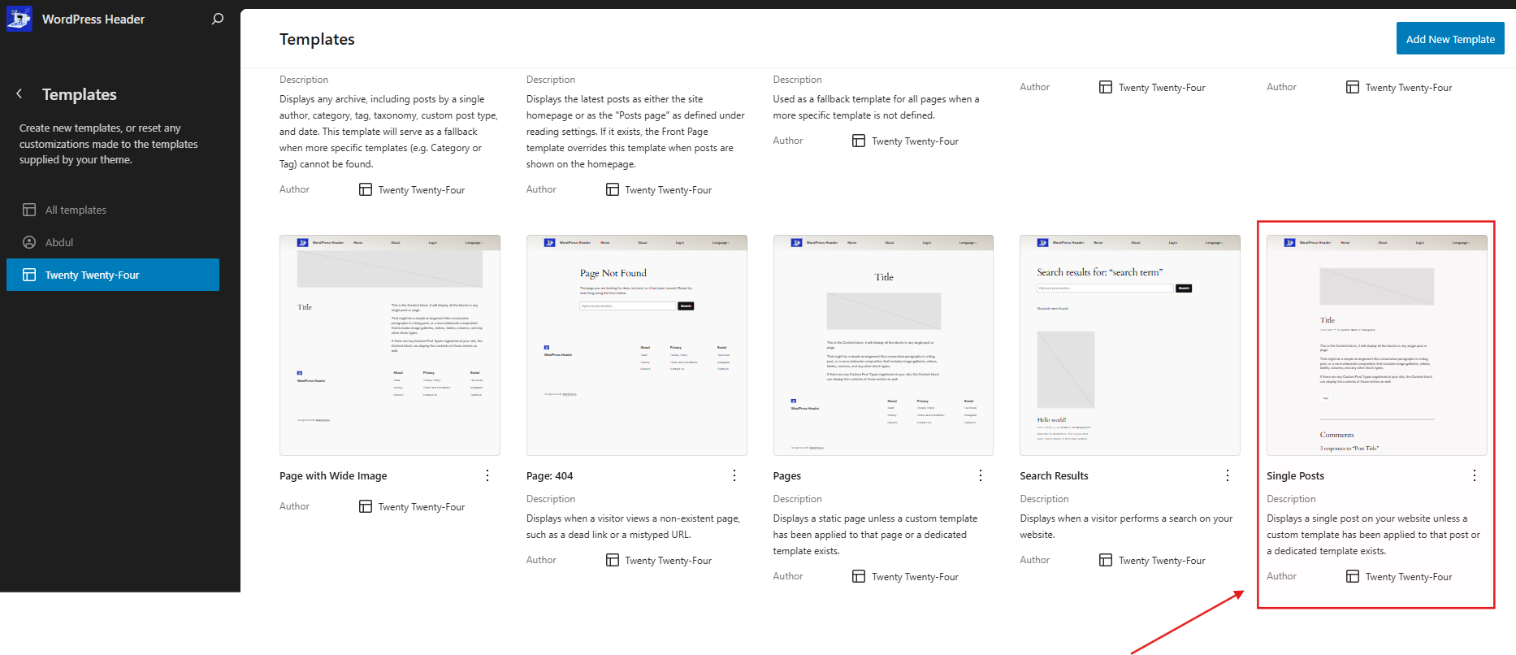Click three-dot options for Search Results

click(1228, 475)
